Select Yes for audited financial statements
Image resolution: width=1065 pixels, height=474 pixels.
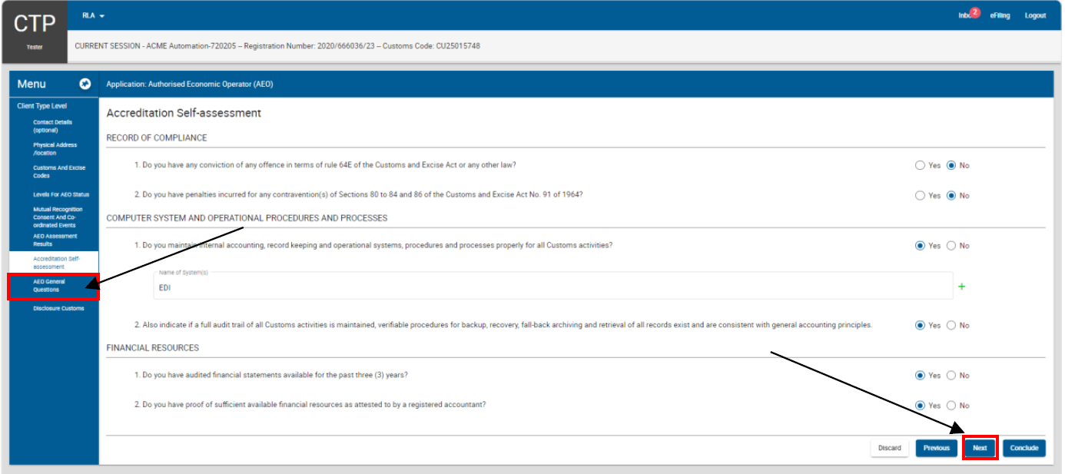(920, 376)
